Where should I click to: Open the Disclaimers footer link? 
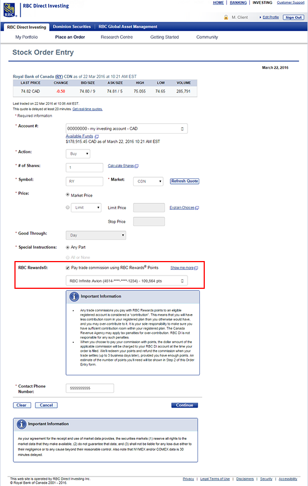[x=245, y=479]
